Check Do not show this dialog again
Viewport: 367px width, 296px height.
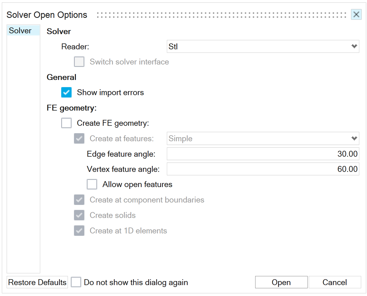(76, 282)
